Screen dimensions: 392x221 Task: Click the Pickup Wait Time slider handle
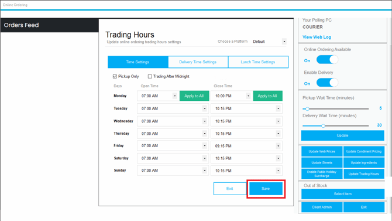(x=308, y=109)
